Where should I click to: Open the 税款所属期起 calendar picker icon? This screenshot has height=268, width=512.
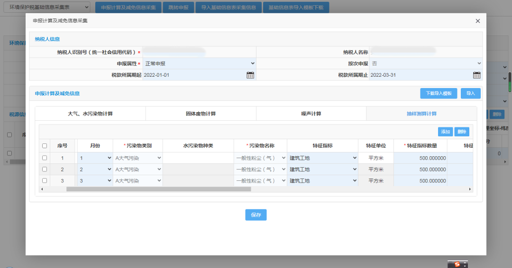pyautogui.click(x=250, y=75)
